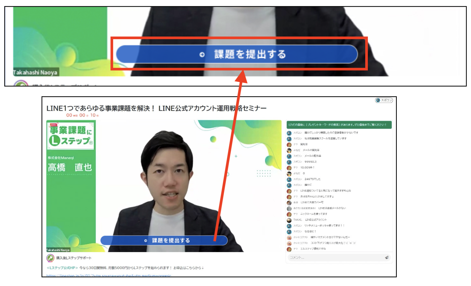This screenshot has height=286, width=471.
Task: Click the avatar beside 細かいセグメント分けできないんだー
Action: click(289, 237)
